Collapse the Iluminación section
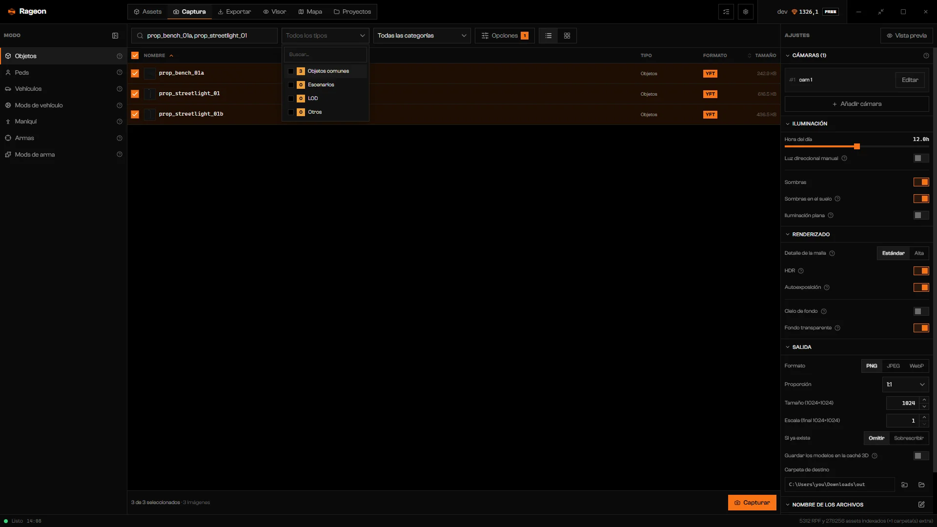 pos(787,124)
